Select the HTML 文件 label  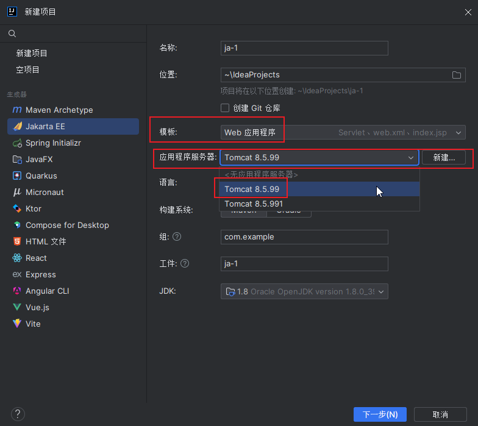point(46,241)
